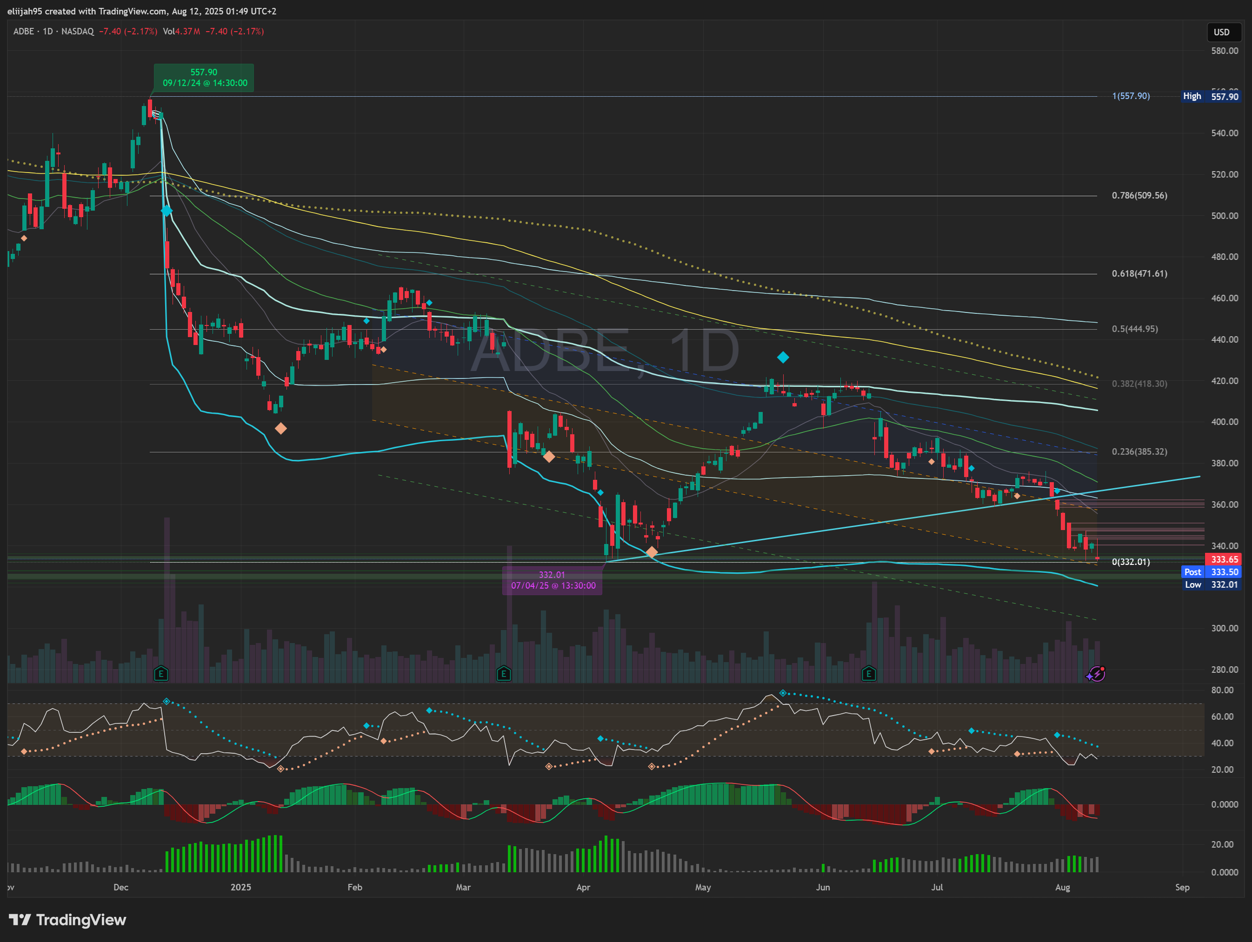This screenshot has height=942, width=1252.
Task: Click the header text 'eliijah95 created with TradingView.com'
Action: point(87,11)
